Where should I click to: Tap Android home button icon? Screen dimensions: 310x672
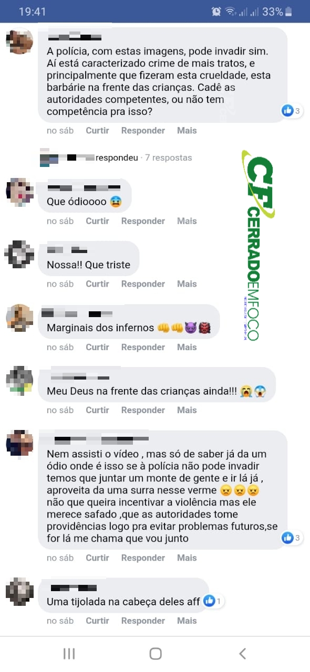156,654
